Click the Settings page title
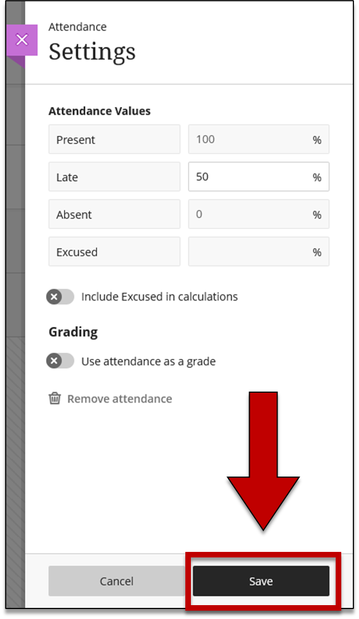Viewport: 359px width, 619px height. click(x=92, y=52)
